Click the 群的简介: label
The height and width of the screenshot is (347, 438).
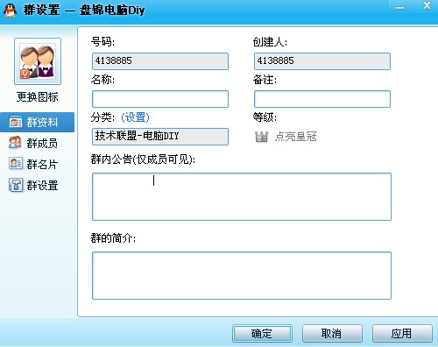pos(113,238)
